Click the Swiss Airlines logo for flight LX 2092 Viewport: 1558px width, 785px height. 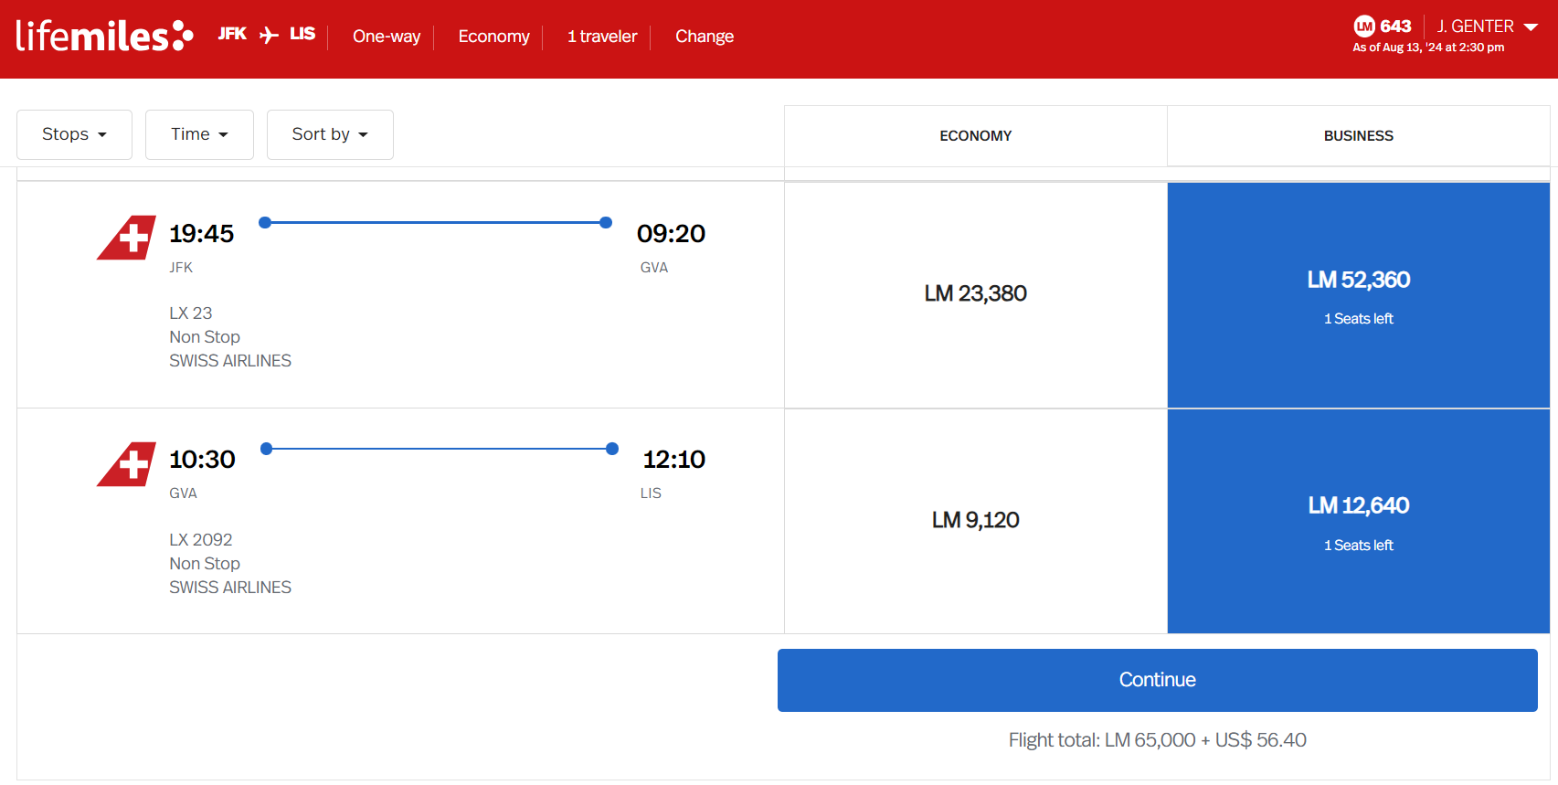click(x=126, y=464)
